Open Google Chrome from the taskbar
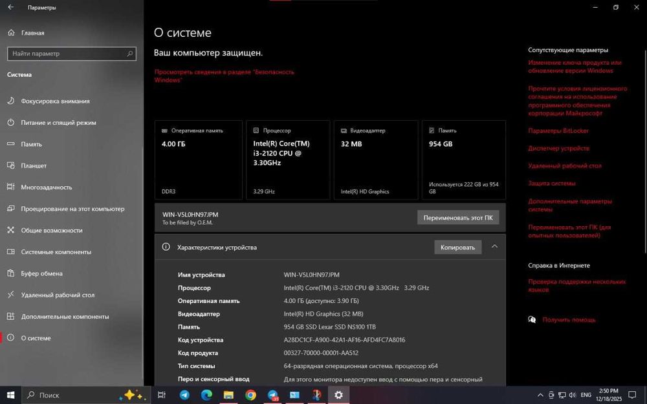The width and height of the screenshot is (647, 404). 250,395
